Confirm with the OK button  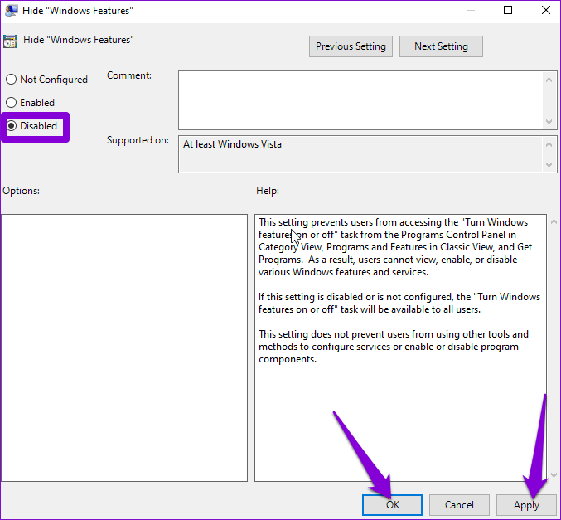393,504
